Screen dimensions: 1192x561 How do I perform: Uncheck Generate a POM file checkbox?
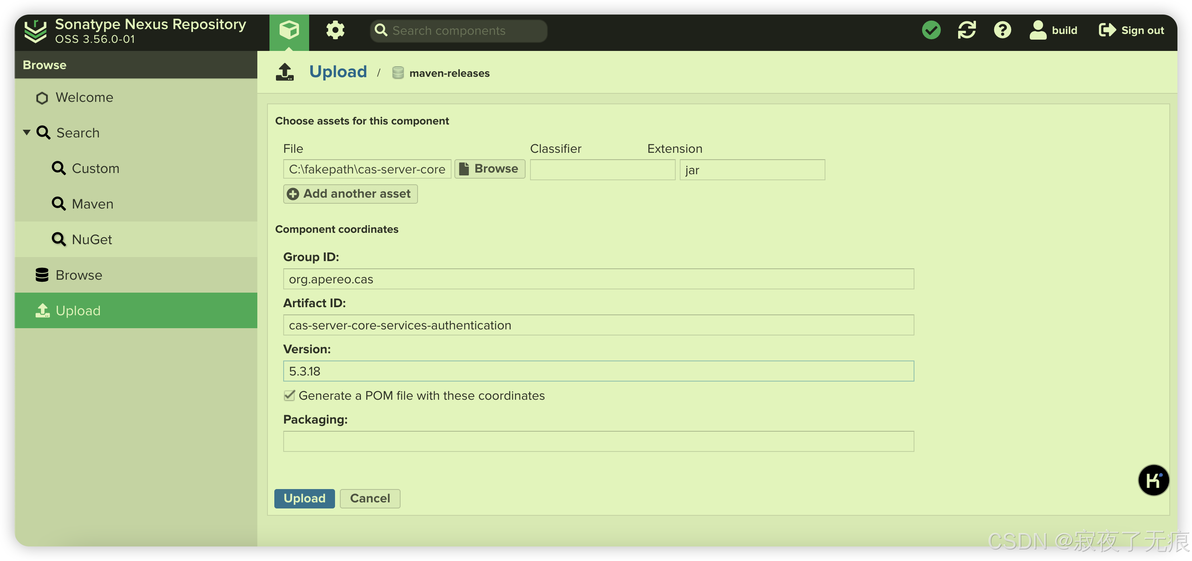[289, 396]
